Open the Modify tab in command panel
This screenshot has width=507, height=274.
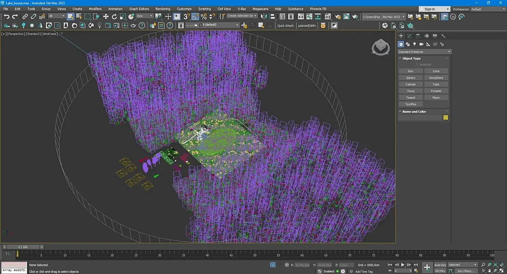tap(409, 36)
